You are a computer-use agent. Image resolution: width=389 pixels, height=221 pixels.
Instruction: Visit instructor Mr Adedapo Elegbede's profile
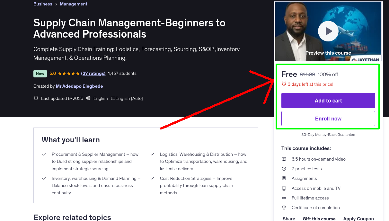[x=79, y=86]
